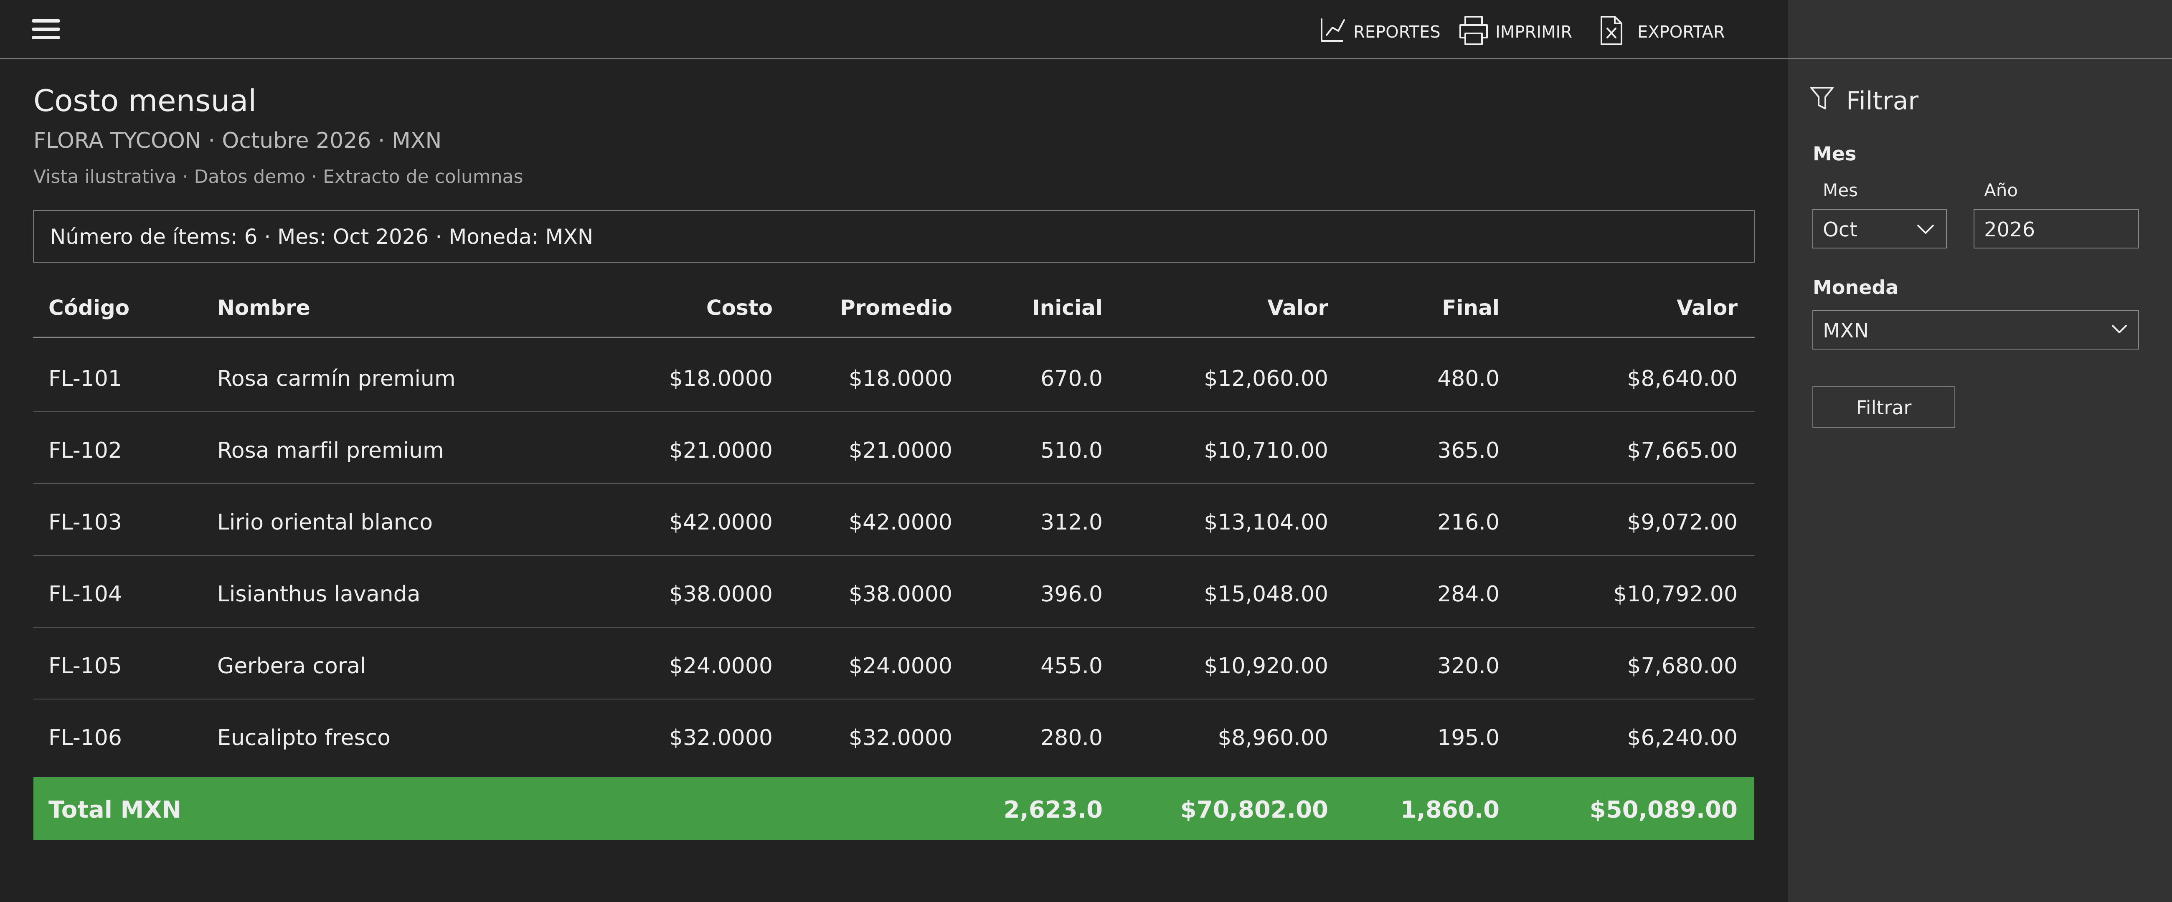Click the Número de ítems summary bar
2172x902 pixels.
point(894,236)
